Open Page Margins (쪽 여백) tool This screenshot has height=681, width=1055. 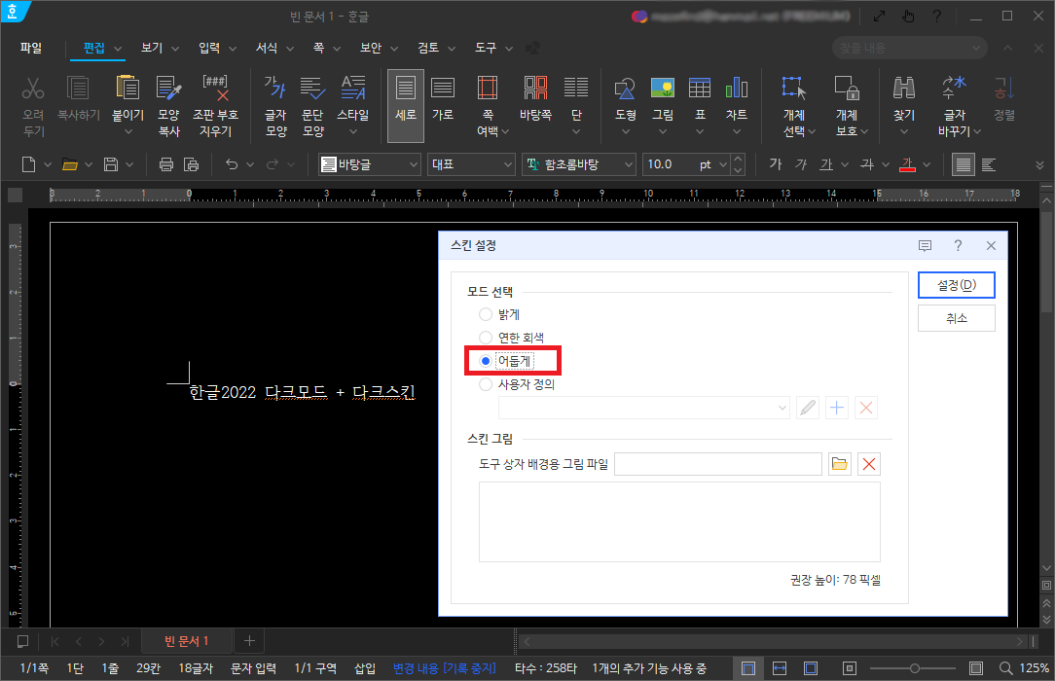[488, 106]
